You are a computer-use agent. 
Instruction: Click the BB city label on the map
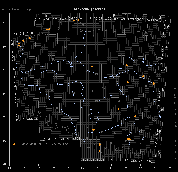tap(88, 138)
